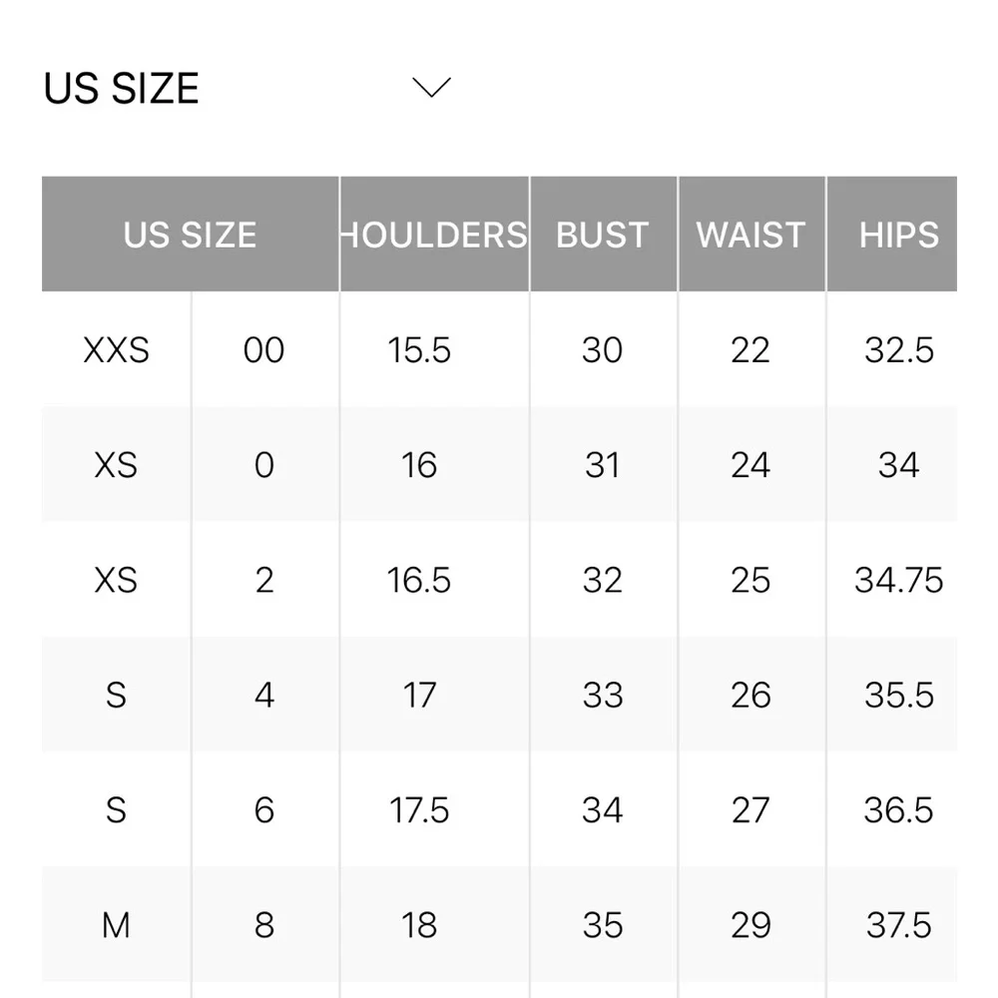
Task: Click the 16.5 shoulders measurement
Action: 419,580
